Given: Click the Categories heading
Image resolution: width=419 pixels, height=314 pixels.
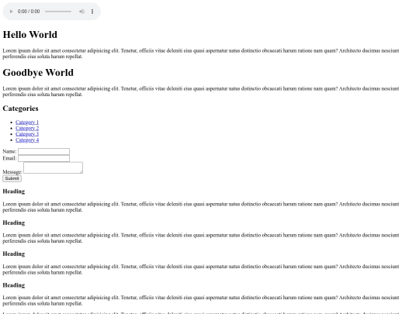Looking at the screenshot, I should 20,109.
